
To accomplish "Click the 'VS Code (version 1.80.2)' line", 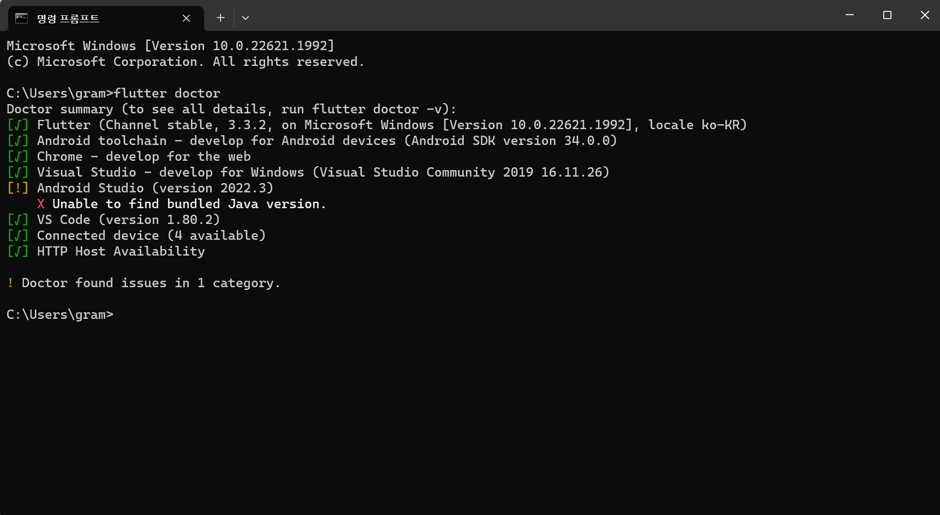I will point(128,220).
